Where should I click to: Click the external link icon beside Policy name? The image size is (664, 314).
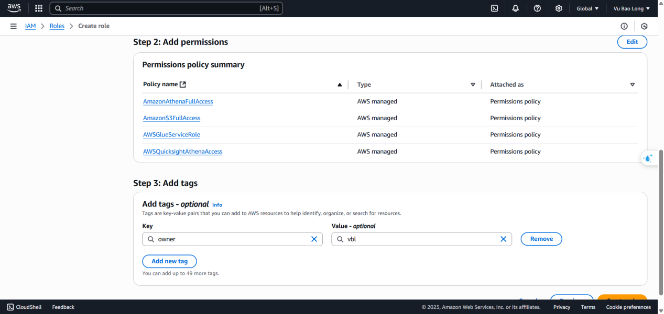click(183, 84)
